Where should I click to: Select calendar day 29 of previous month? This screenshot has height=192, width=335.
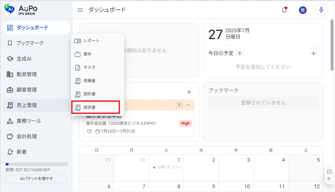coord(108,160)
